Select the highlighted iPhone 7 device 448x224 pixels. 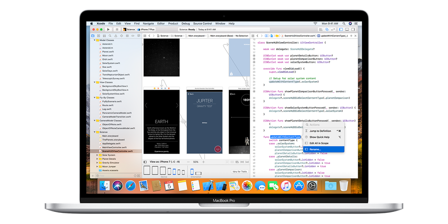(174, 172)
